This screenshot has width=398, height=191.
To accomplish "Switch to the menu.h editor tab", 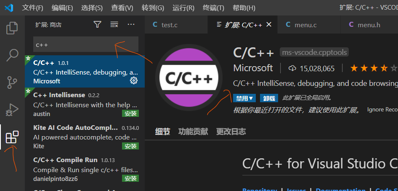I will (369, 25).
